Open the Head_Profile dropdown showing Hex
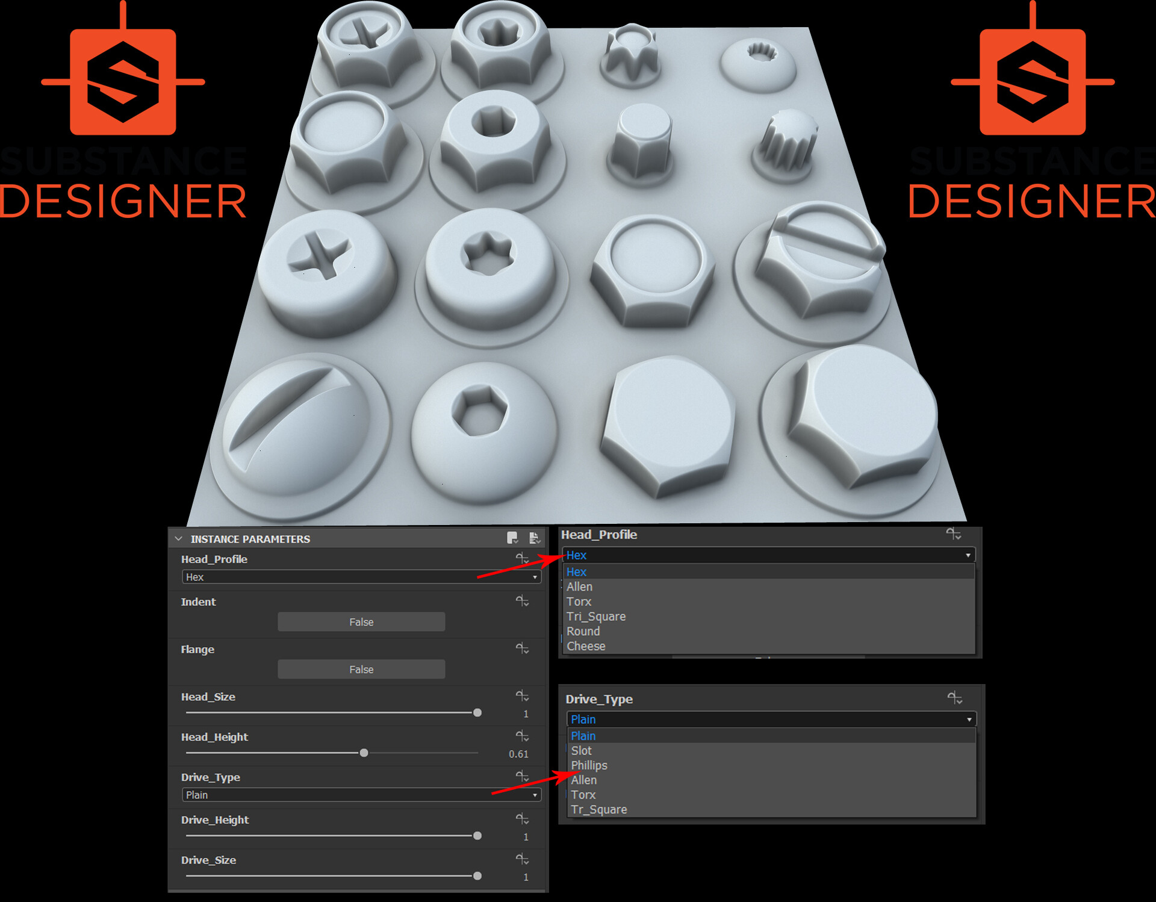1156x902 pixels. tap(361, 577)
